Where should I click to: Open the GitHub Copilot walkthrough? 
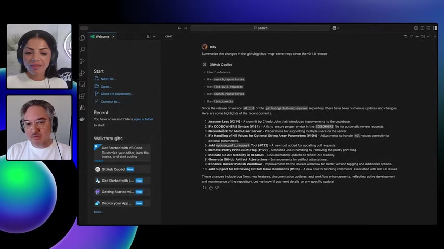(122, 169)
